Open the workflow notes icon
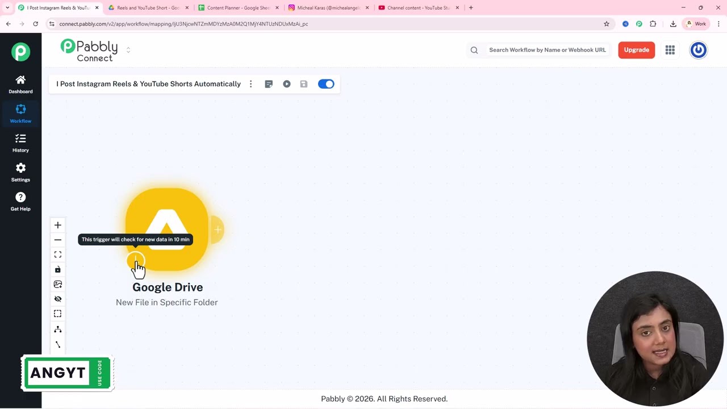 point(269,84)
